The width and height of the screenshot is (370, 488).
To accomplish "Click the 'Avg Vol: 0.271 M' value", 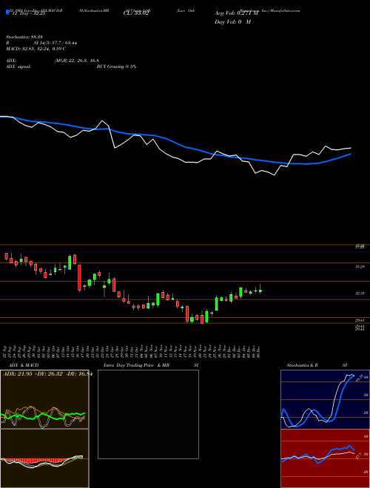I will coord(236,13).
